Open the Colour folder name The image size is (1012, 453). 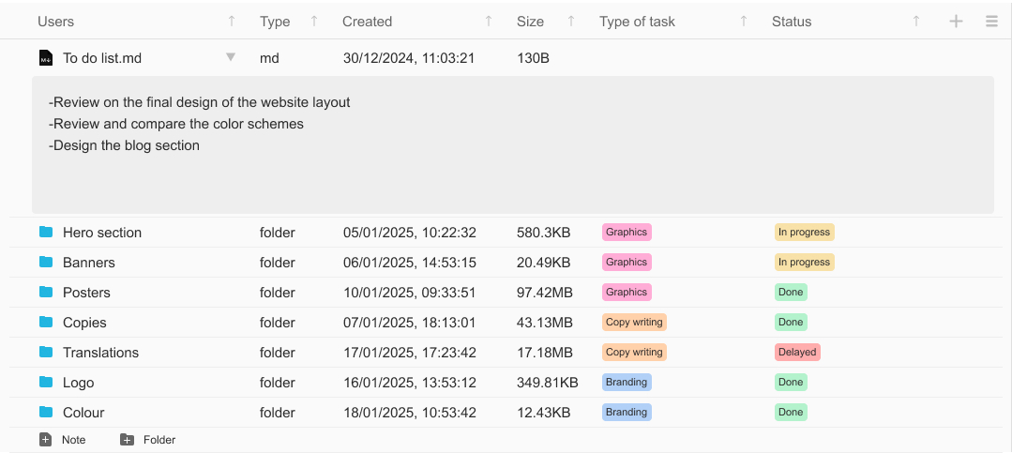(83, 413)
